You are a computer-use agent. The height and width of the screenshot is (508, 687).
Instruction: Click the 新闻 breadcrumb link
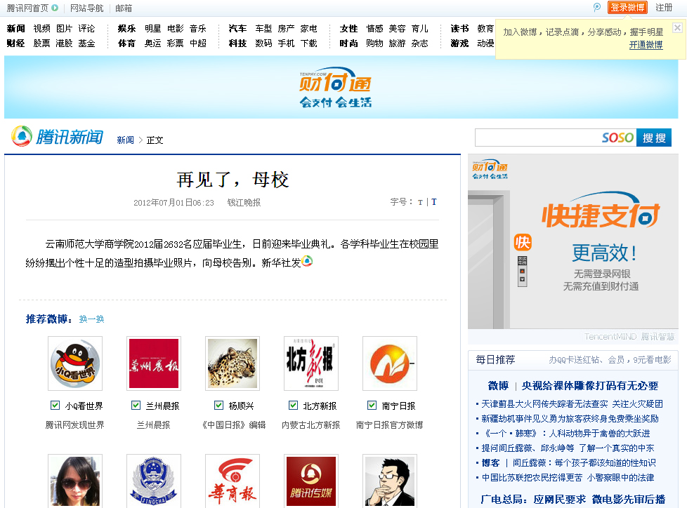click(125, 140)
